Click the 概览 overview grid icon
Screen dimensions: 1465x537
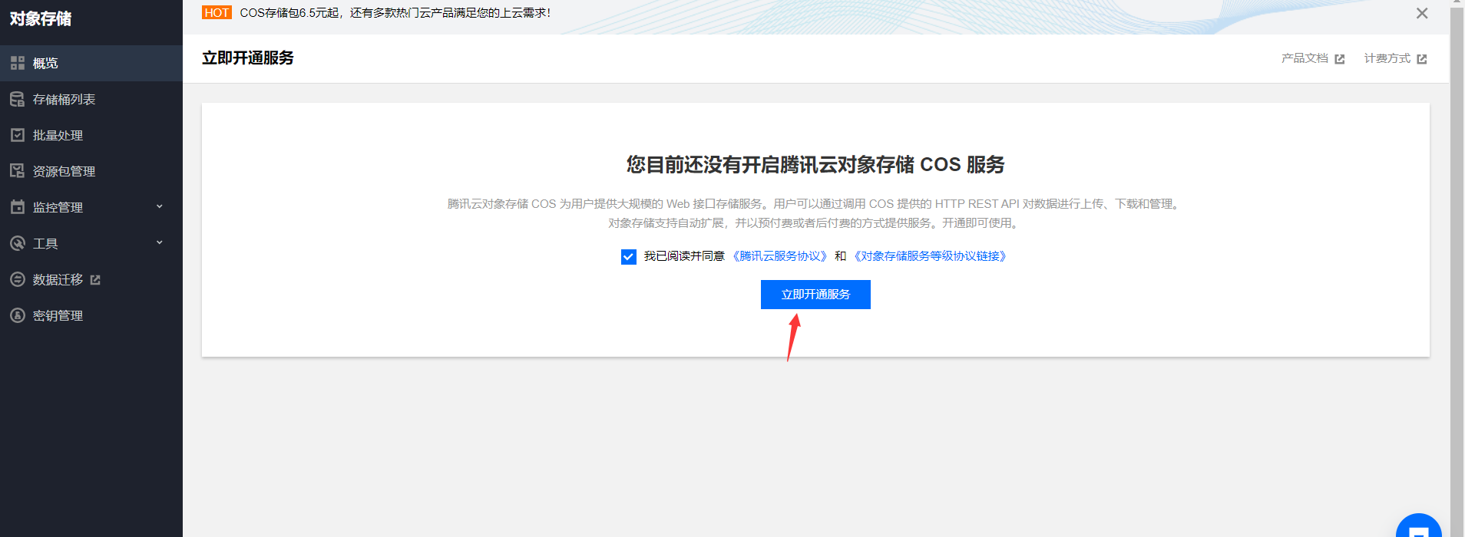tap(18, 63)
